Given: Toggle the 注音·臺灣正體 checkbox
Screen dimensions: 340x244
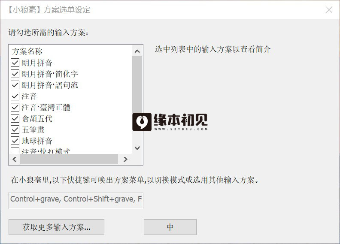Looking at the screenshot, I should pos(15,107).
